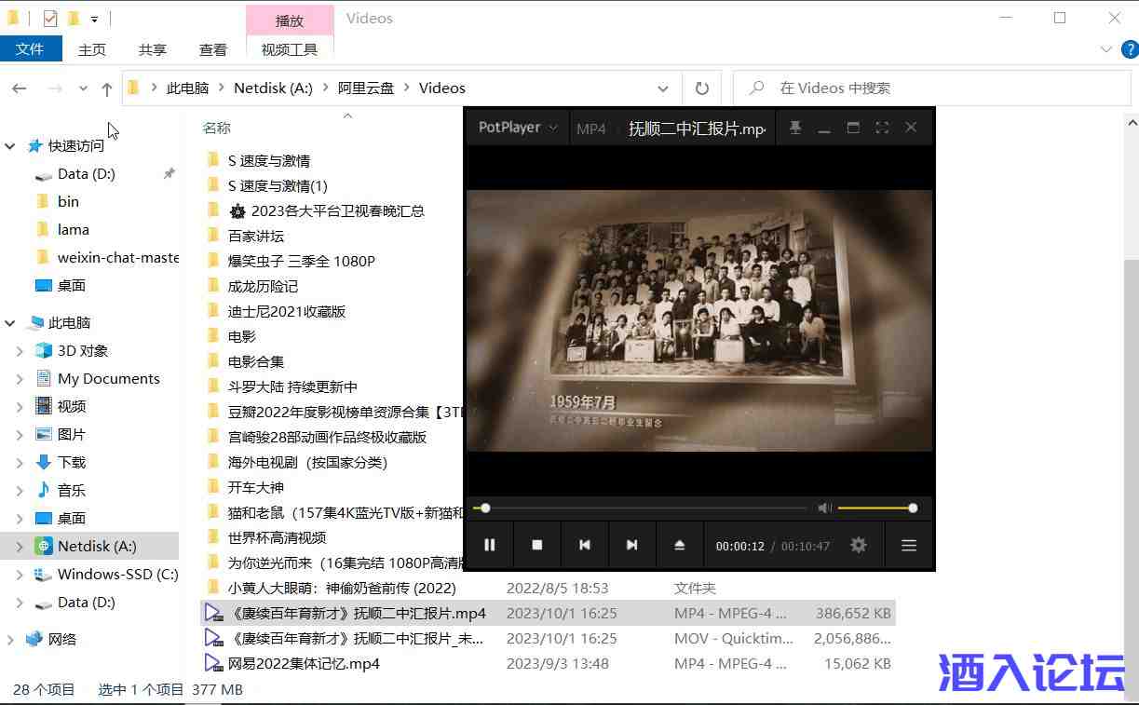The image size is (1139, 705).
Task: Expand the 3D 对象 tree node
Action: point(20,351)
